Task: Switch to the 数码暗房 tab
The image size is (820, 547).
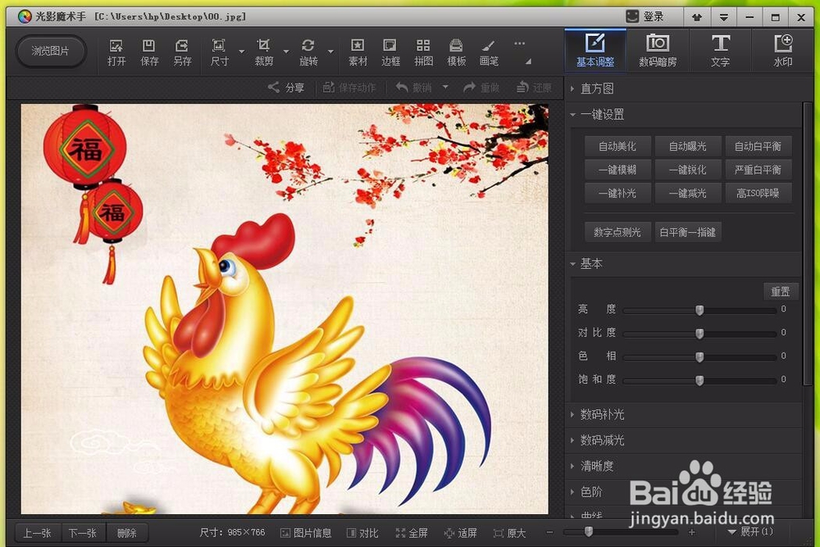Action: 658,50
